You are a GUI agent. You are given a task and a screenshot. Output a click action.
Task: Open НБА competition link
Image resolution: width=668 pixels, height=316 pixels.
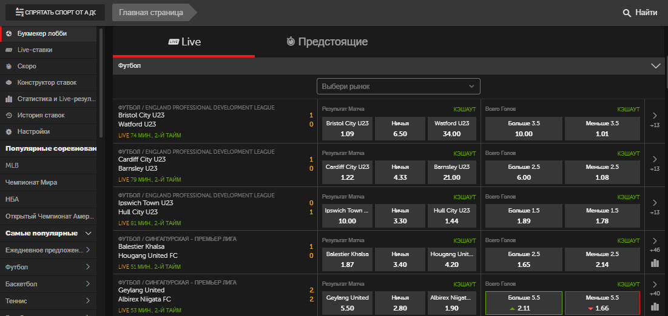point(49,199)
